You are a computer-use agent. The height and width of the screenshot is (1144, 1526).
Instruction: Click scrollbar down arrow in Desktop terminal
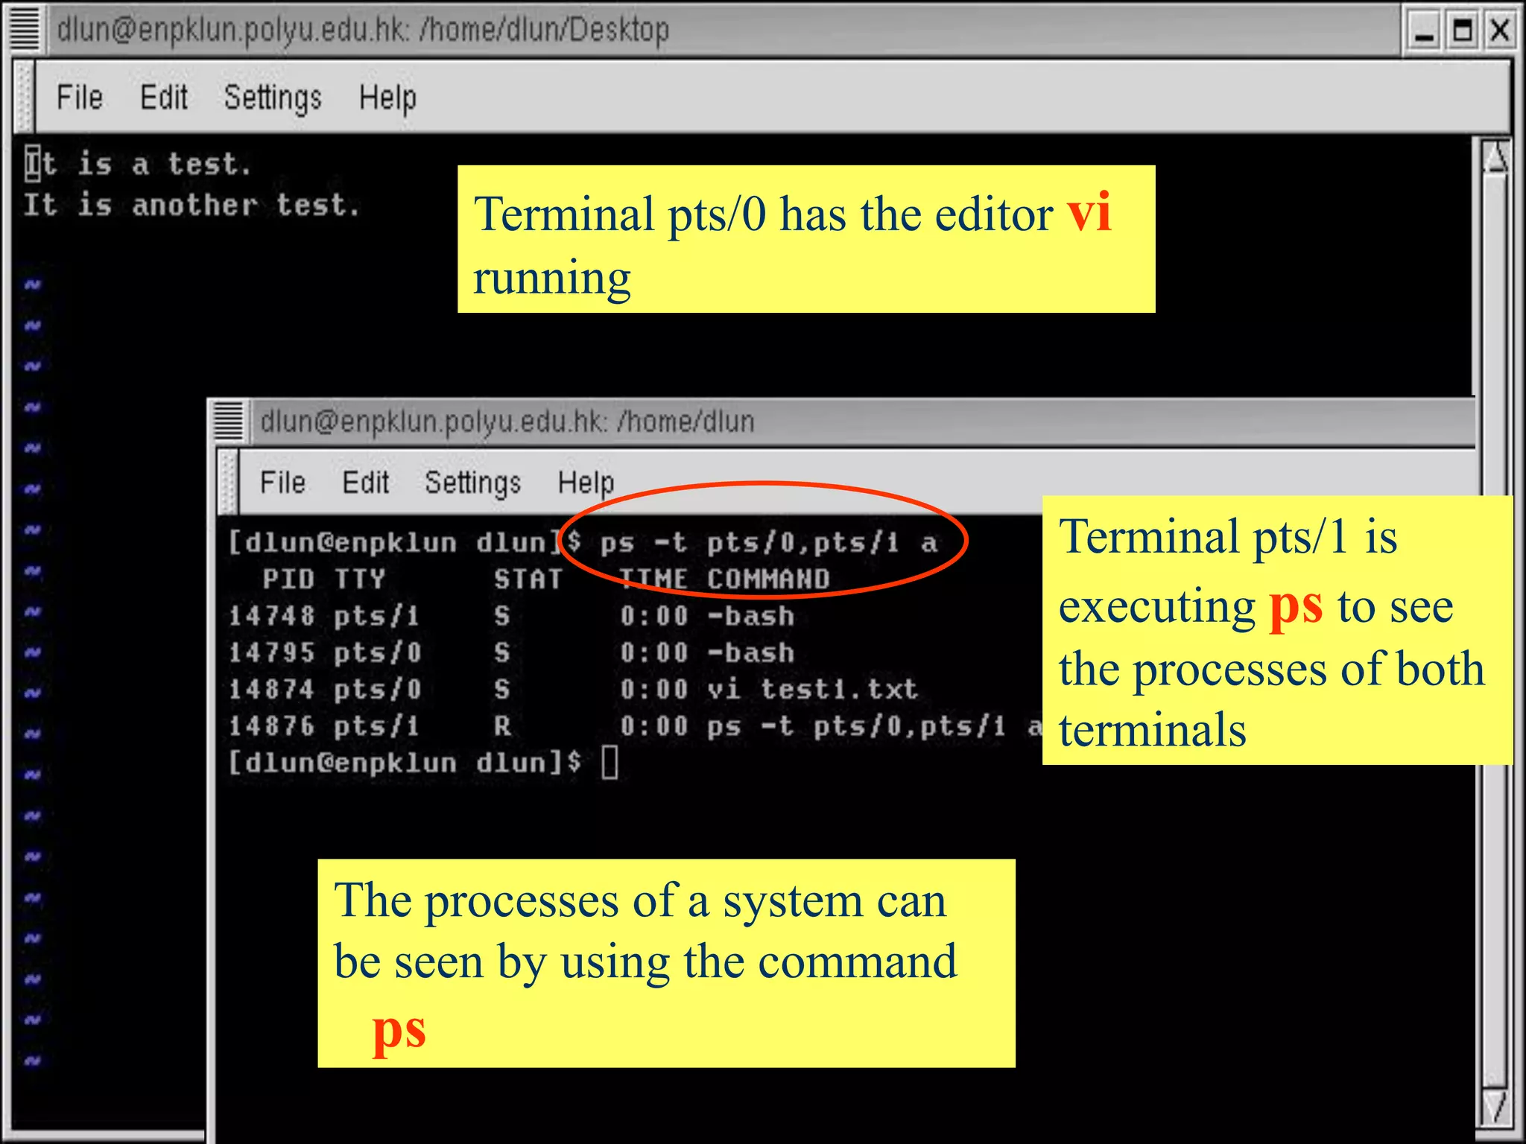click(1495, 1107)
